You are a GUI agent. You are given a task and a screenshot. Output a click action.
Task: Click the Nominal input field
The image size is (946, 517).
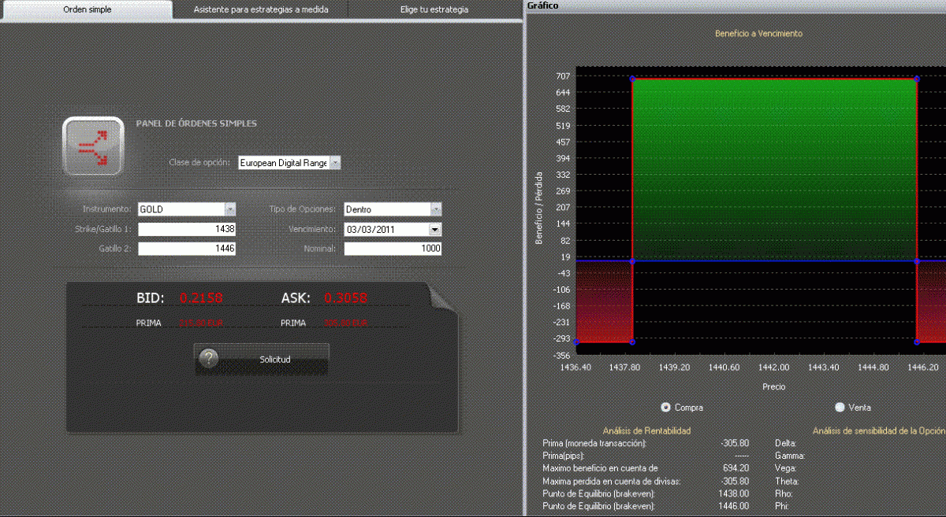tap(393, 249)
